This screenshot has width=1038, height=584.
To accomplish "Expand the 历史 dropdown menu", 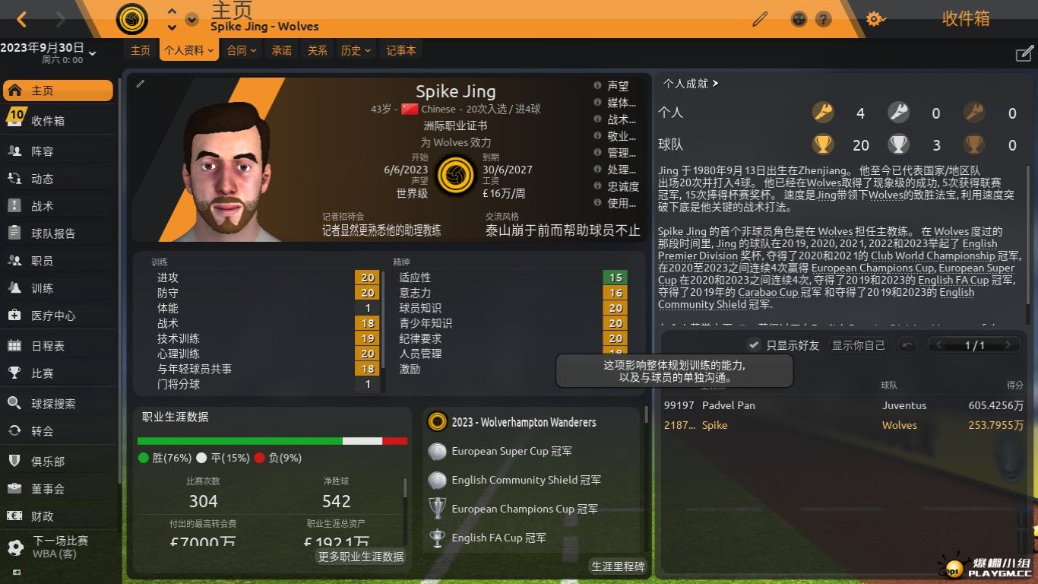I will click(x=356, y=50).
